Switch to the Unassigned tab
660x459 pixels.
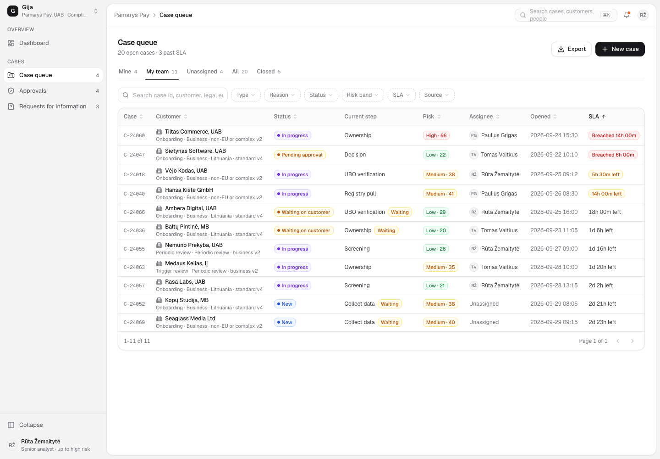pyautogui.click(x=205, y=72)
